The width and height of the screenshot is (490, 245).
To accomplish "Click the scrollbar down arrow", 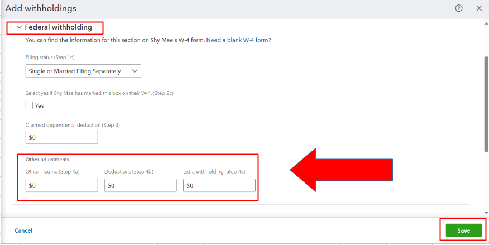I will [486, 213].
